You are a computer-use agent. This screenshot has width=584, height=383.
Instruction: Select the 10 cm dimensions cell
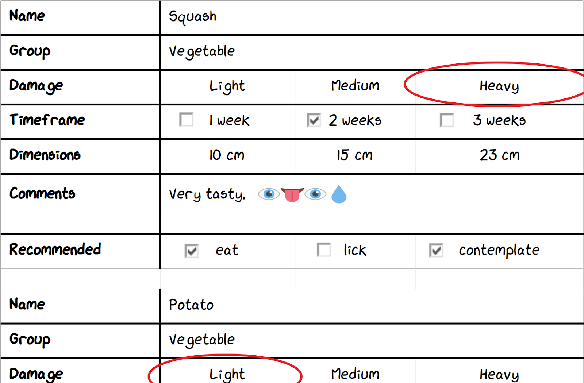227,156
